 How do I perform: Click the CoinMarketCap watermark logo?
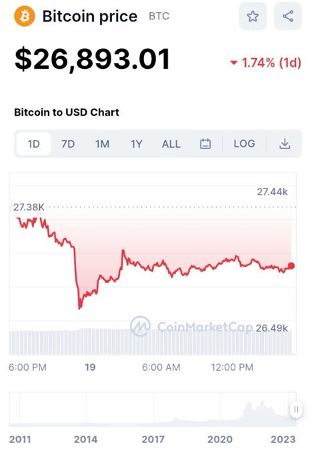(141, 326)
